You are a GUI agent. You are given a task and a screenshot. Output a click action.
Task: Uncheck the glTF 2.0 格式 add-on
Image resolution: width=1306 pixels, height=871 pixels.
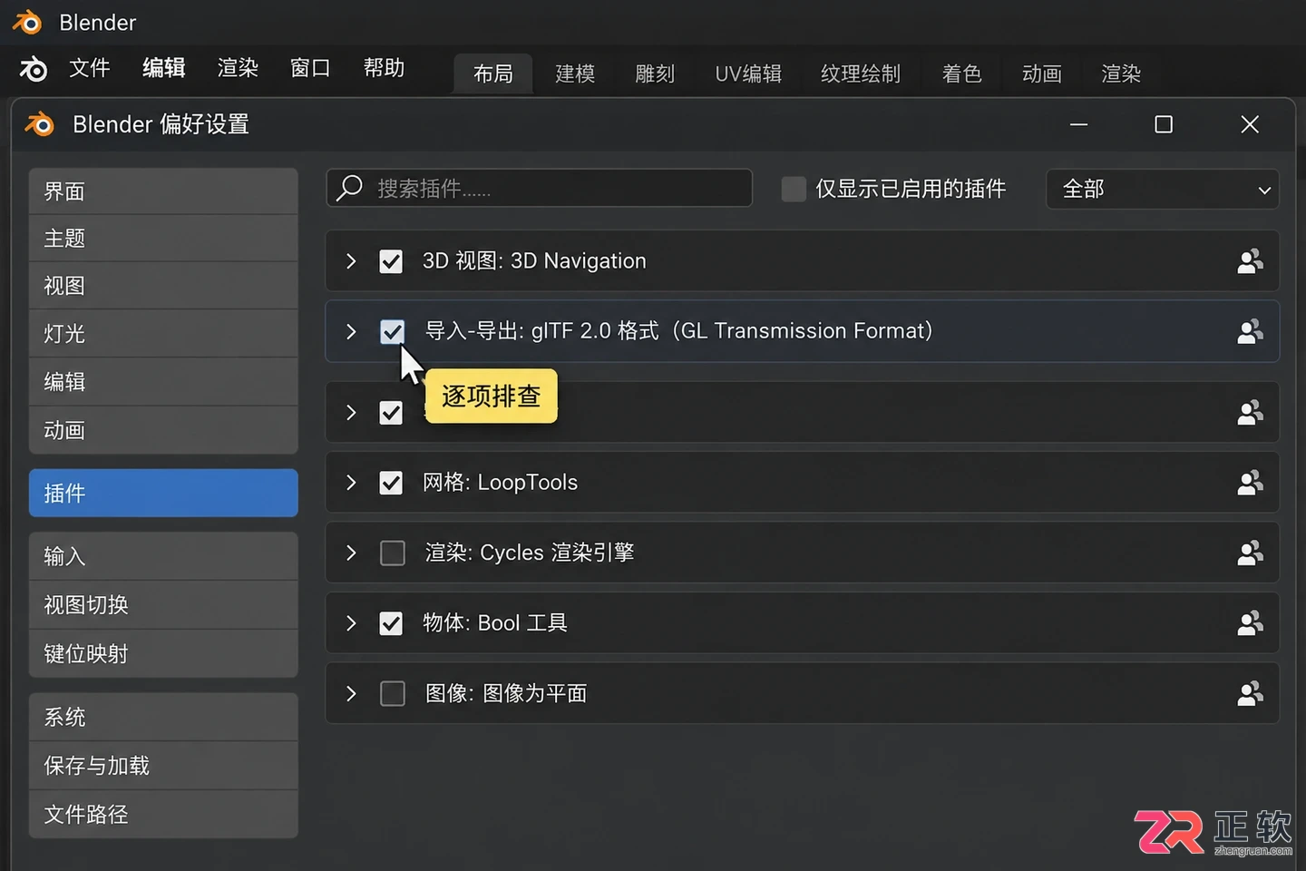point(392,332)
